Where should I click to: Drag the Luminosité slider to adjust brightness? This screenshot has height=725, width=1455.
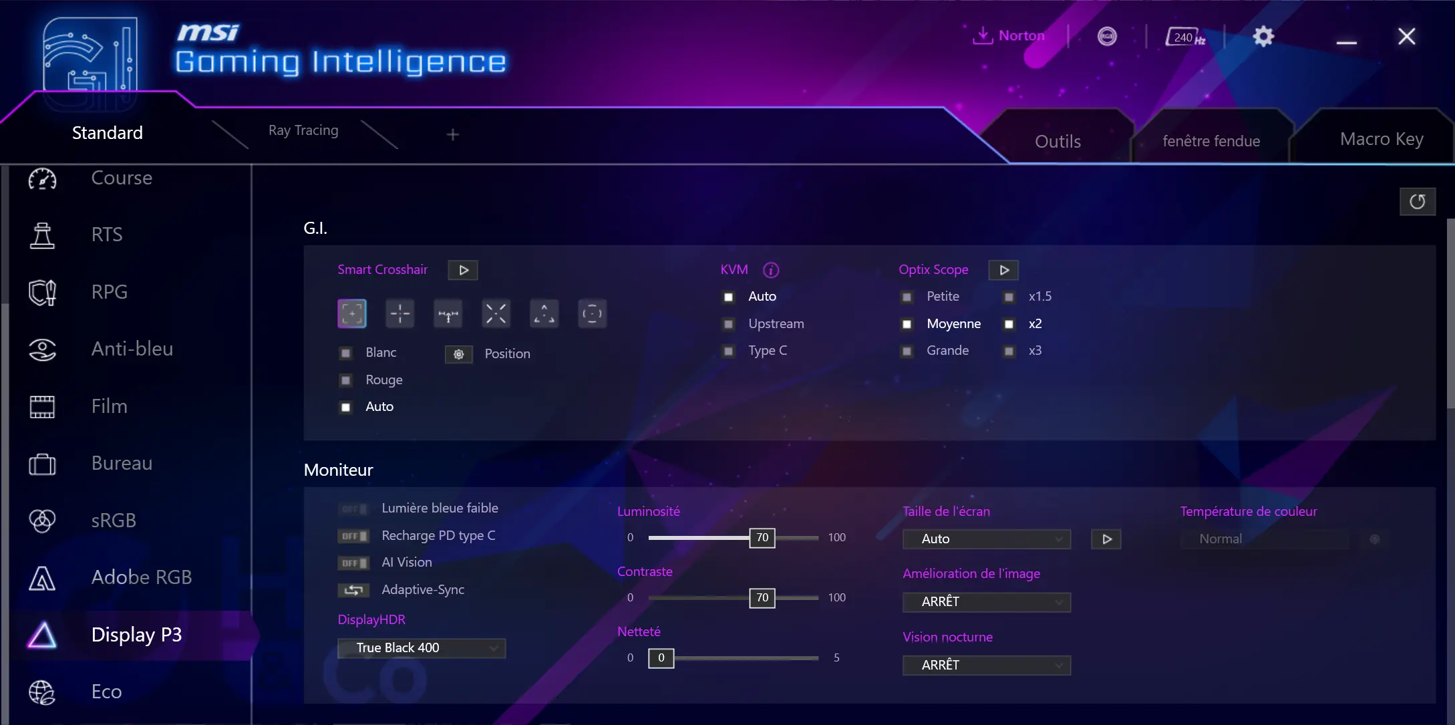tap(761, 537)
